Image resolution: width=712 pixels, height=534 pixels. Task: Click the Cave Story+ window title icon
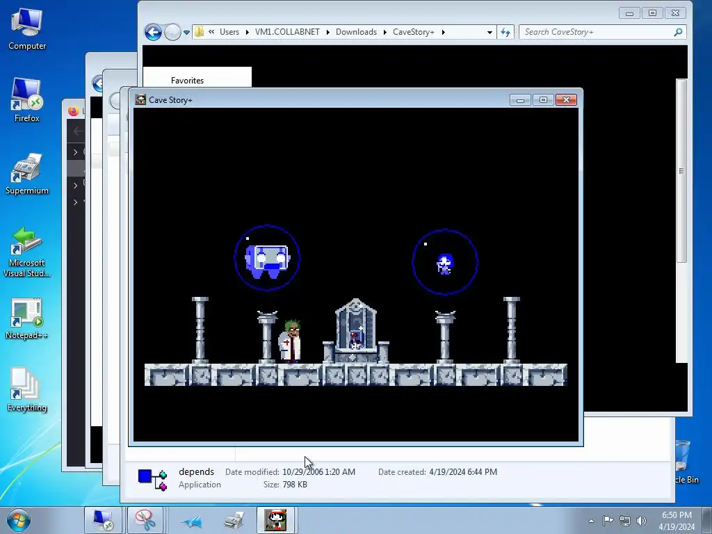pos(140,100)
